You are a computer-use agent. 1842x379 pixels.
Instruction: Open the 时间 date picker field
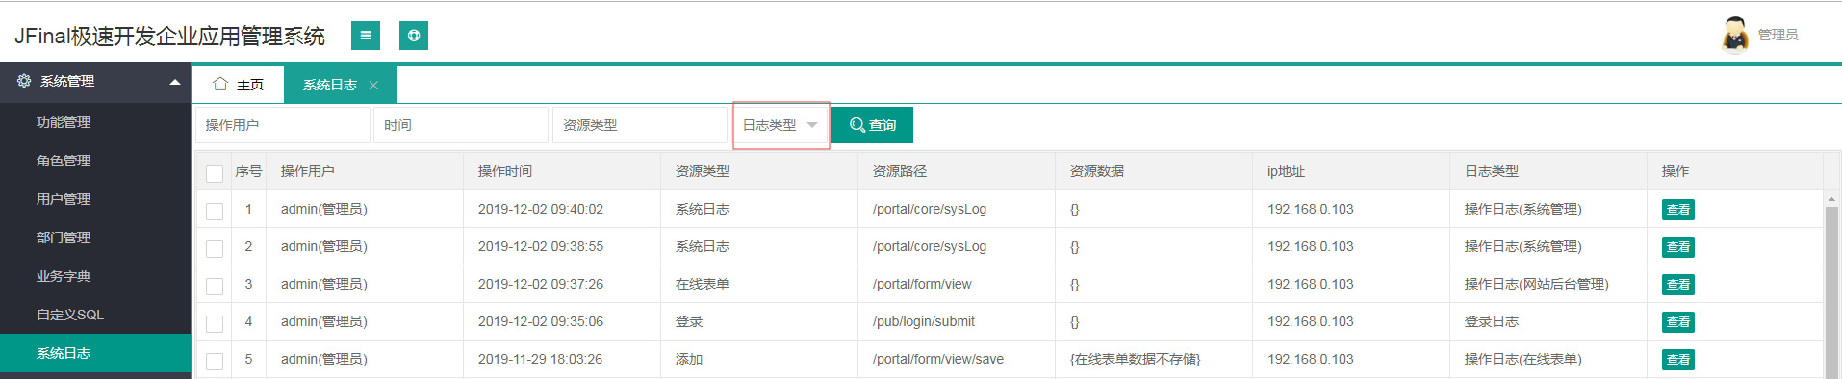point(461,125)
